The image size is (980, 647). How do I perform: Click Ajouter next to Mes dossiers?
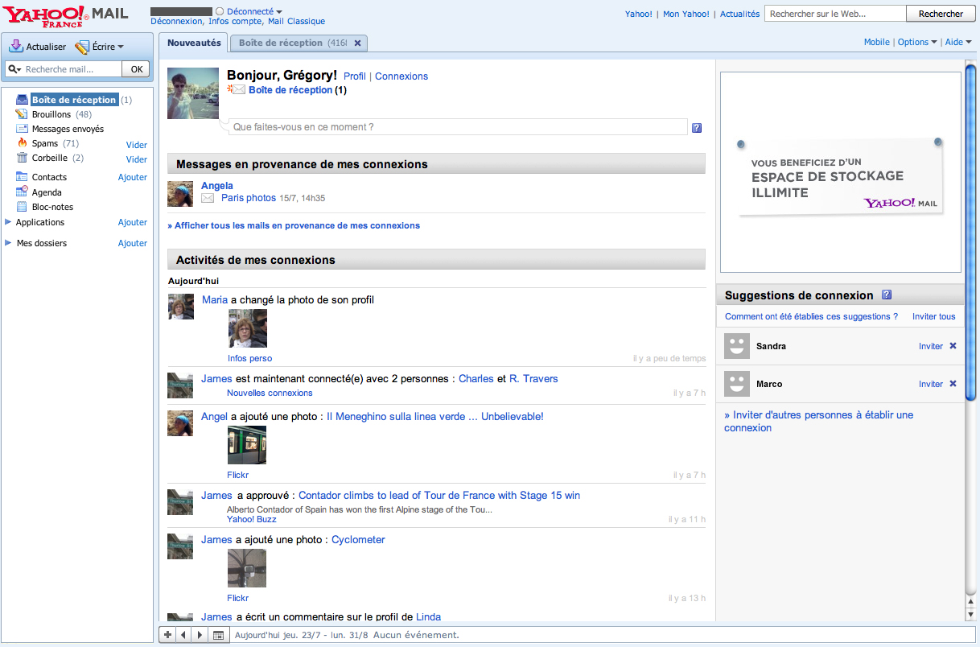133,243
